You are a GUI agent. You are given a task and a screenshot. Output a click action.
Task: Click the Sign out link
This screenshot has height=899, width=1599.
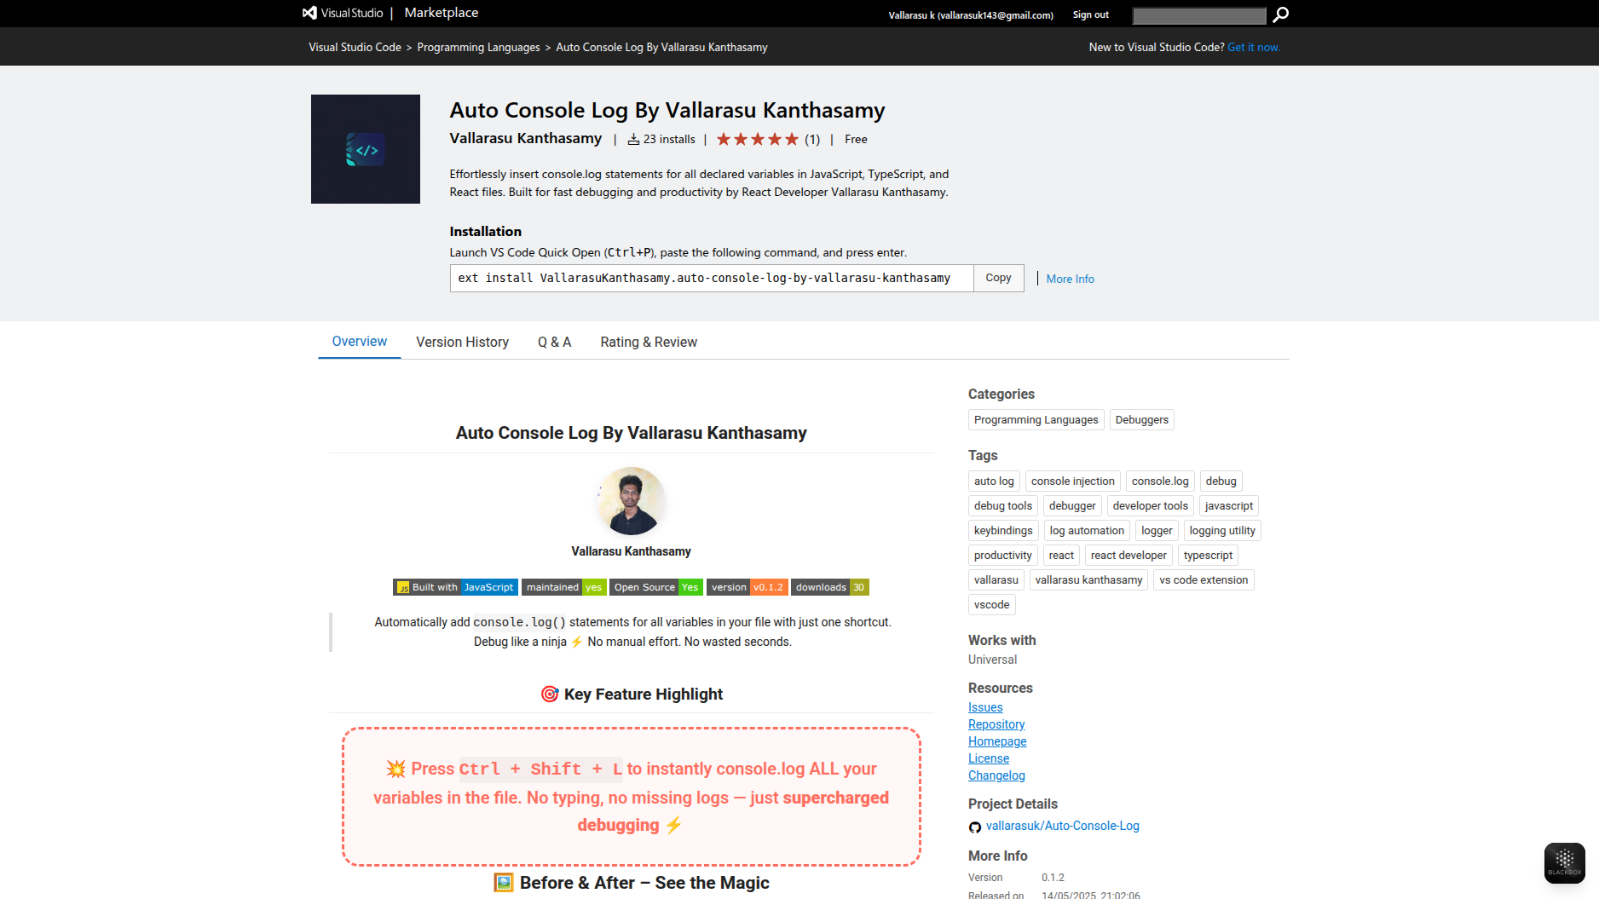point(1089,14)
